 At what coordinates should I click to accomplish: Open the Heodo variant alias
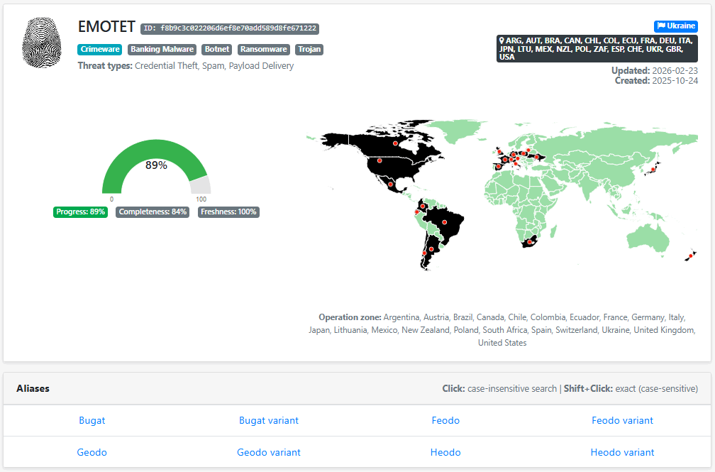pyautogui.click(x=622, y=452)
